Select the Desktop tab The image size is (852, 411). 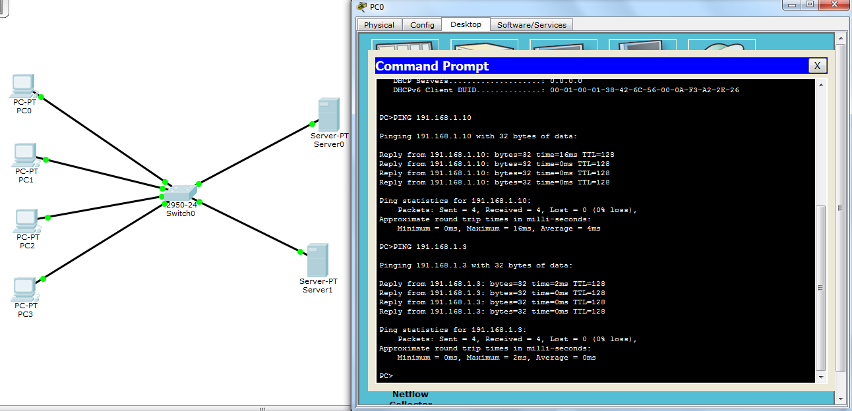click(466, 24)
